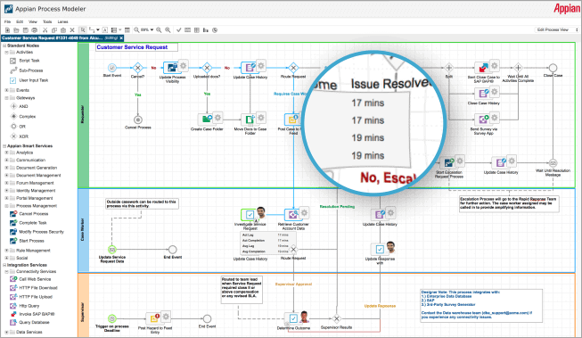Close the Customer Service Request tab
The width and height of the screenshot is (582, 338).
(121, 37)
